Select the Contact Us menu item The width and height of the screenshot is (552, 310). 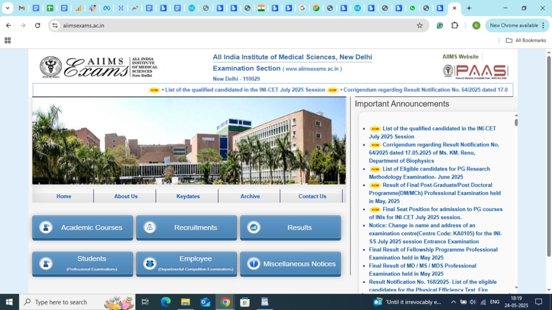[x=312, y=196]
